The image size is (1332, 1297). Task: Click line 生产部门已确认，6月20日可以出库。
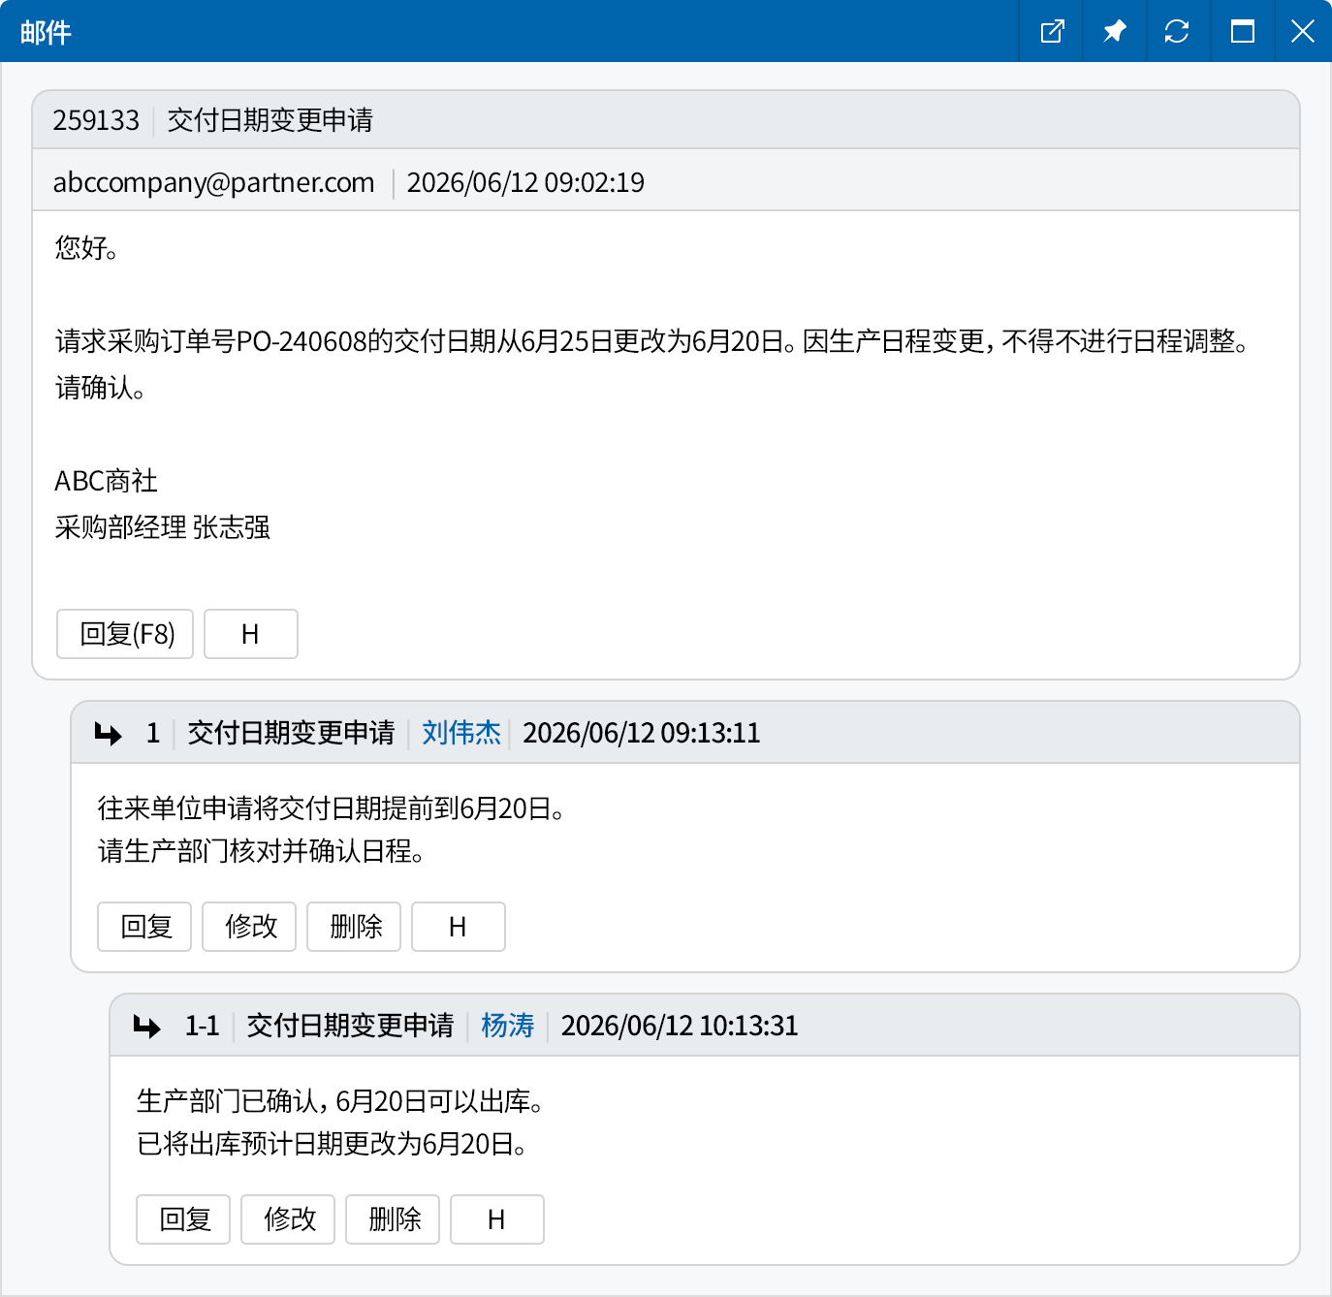[x=341, y=1101]
